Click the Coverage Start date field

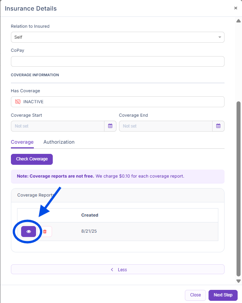[58, 126]
